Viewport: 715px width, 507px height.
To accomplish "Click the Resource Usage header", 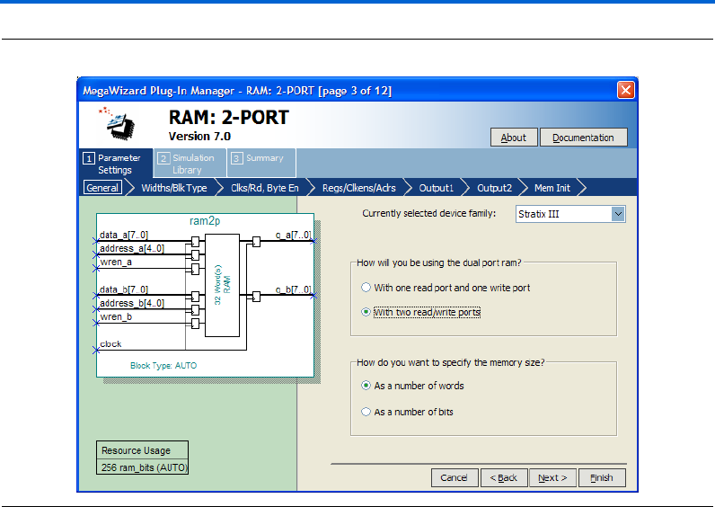I will point(136,450).
